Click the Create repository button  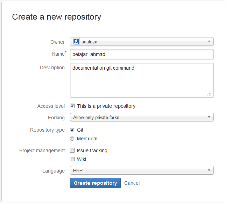pyautogui.click(x=95, y=183)
